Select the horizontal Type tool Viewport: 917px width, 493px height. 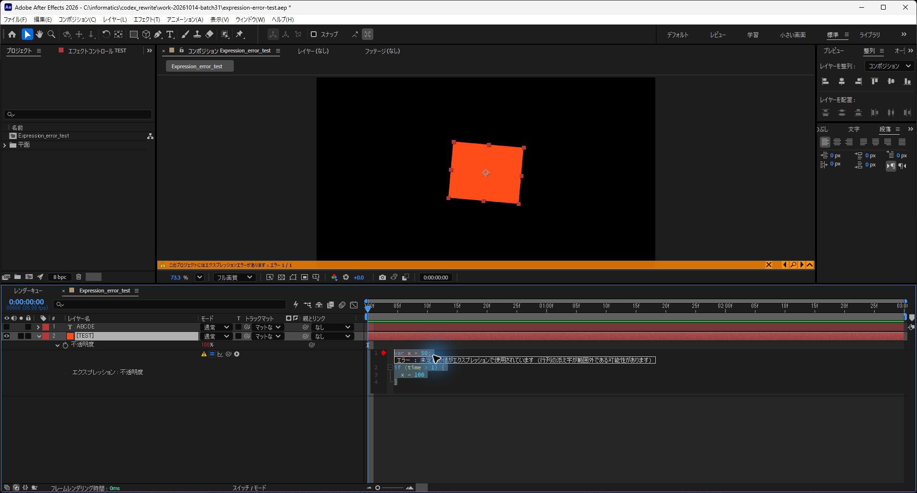coord(170,34)
